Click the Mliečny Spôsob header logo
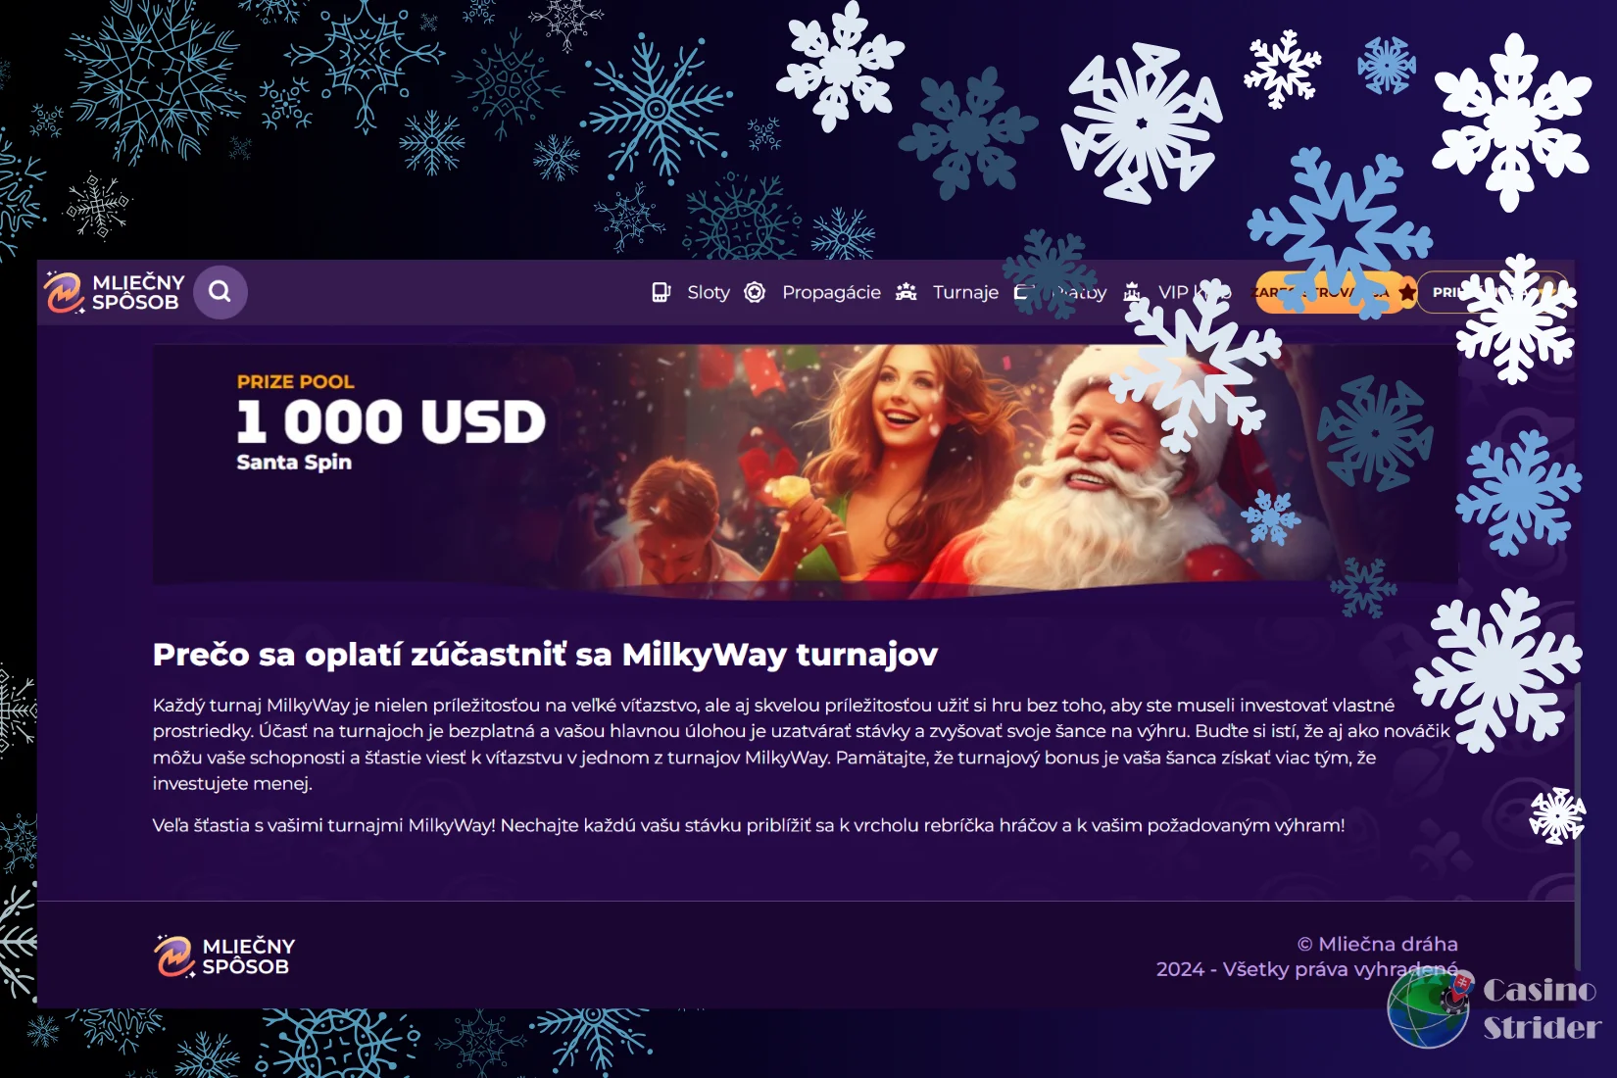 pos(115,292)
